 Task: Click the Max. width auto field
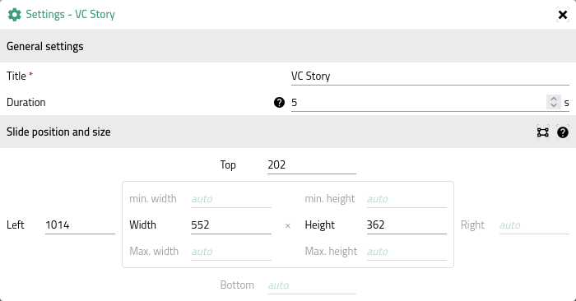click(231, 252)
